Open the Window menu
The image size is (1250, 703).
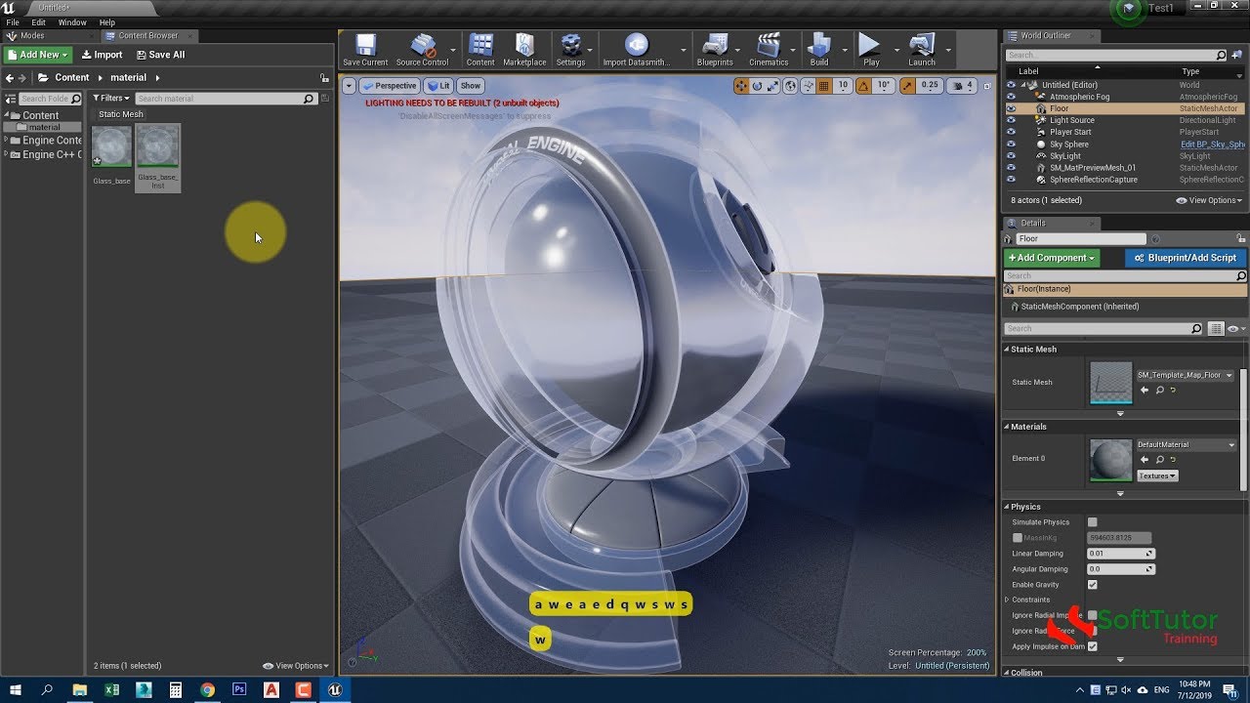72,22
